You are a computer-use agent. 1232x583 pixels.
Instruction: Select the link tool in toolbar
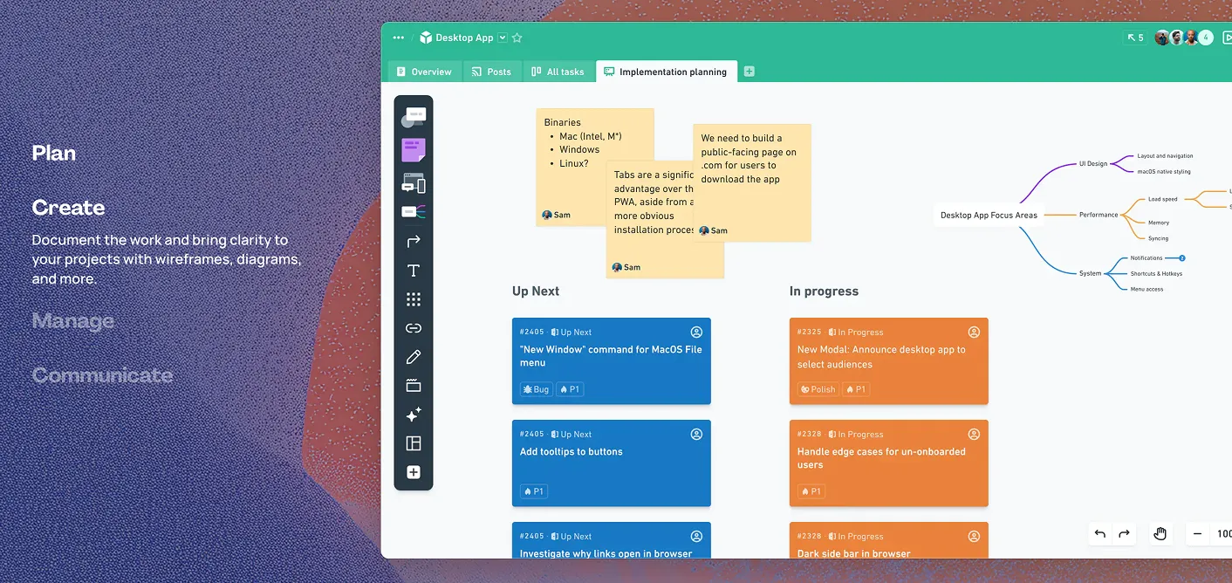point(414,328)
